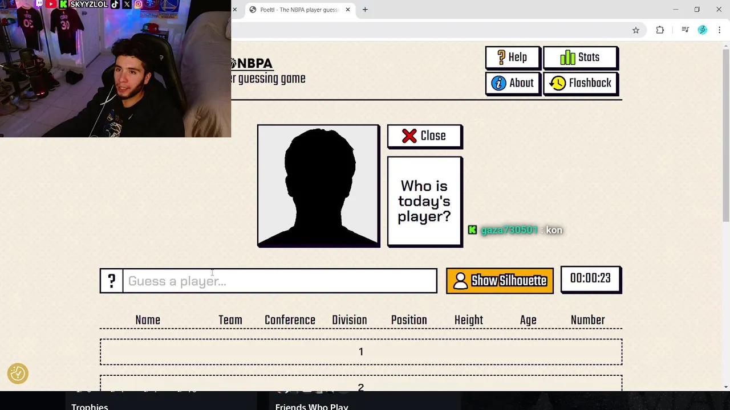Screen dimensions: 730x410
Task: Click the scroll-up arrow of the page scrollbar
Action: tap(725, 46)
